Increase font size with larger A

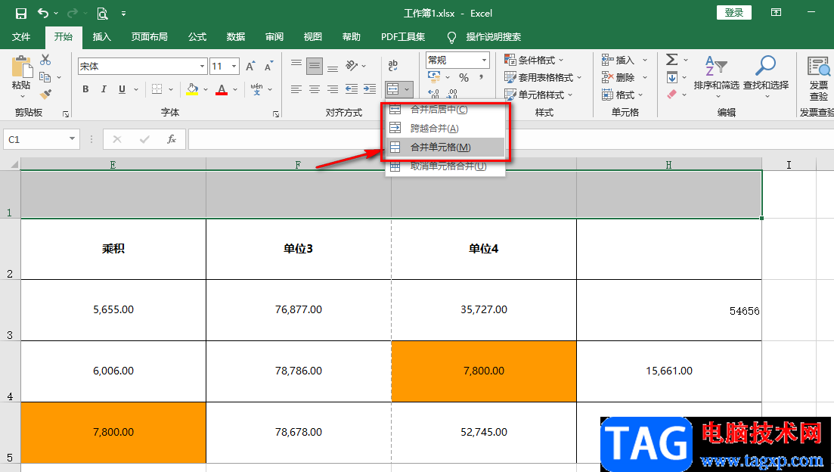pos(250,66)
